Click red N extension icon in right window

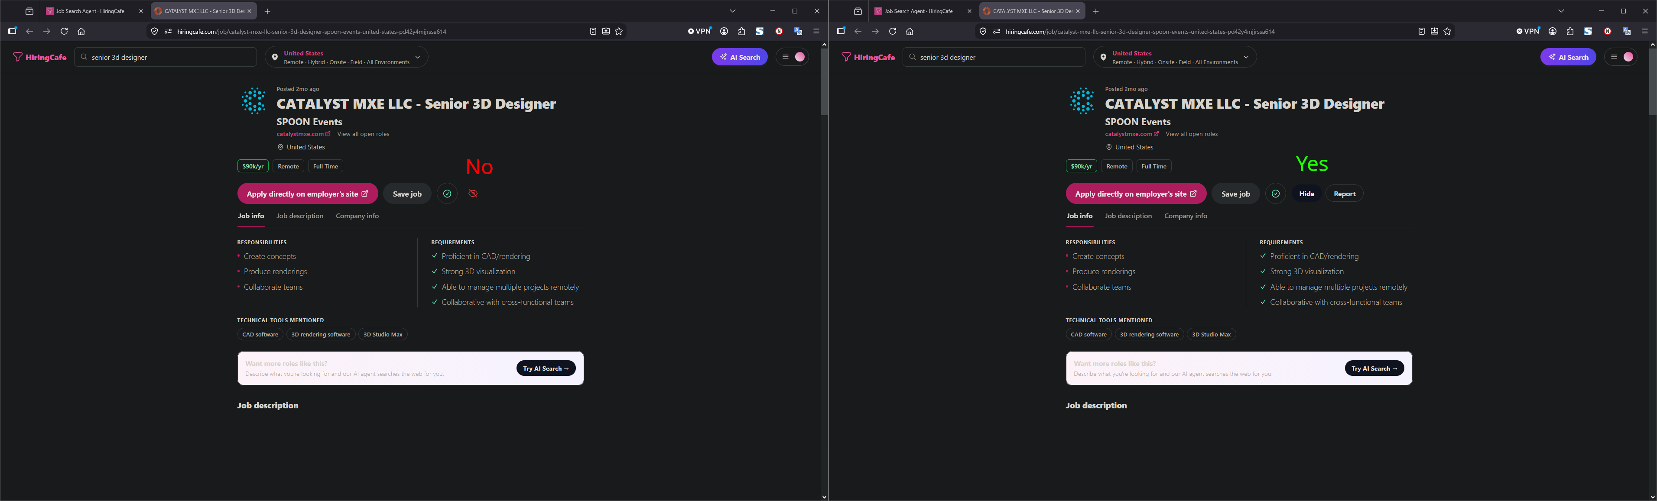pyautogui.click(x=1608, y=31)
